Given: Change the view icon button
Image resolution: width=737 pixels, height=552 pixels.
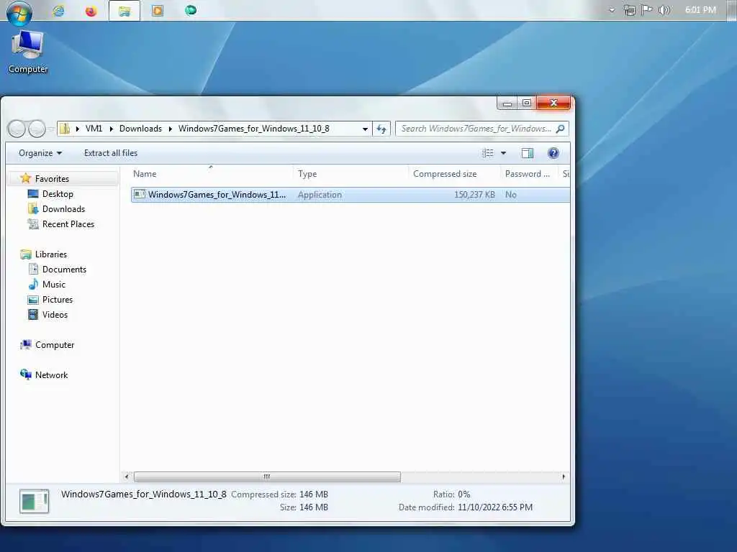Looking at the screenshot, I should (488, 153).
